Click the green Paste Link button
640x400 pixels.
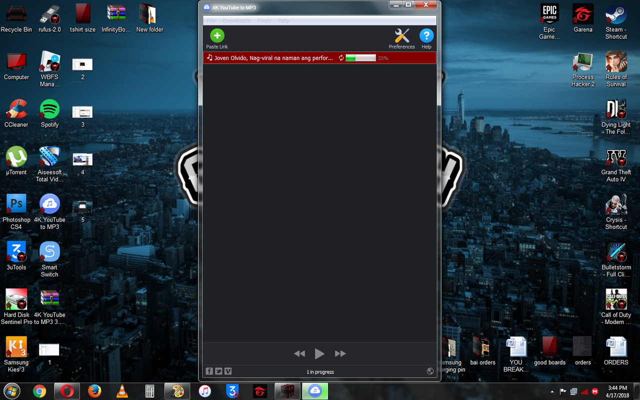pos(217,38)
